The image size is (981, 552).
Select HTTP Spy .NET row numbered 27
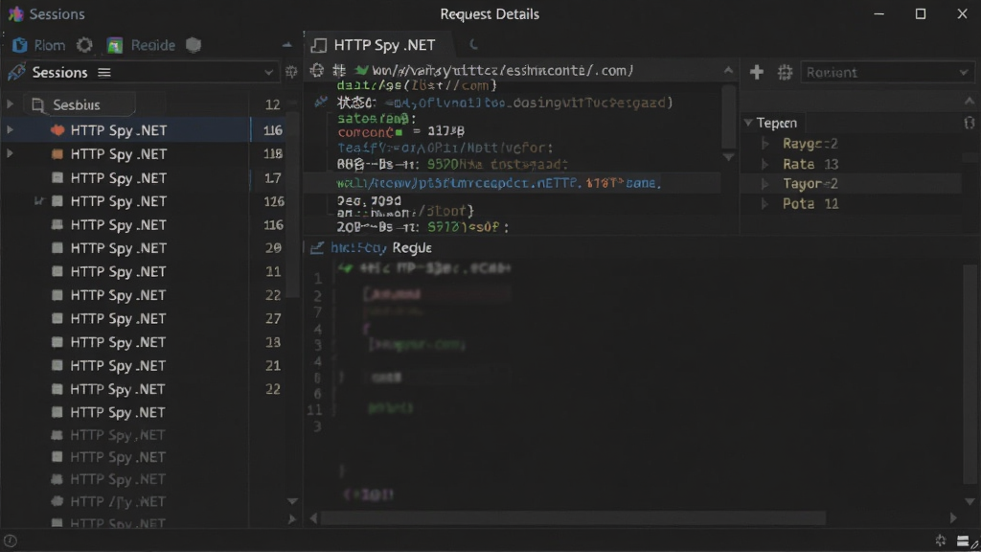144,318
